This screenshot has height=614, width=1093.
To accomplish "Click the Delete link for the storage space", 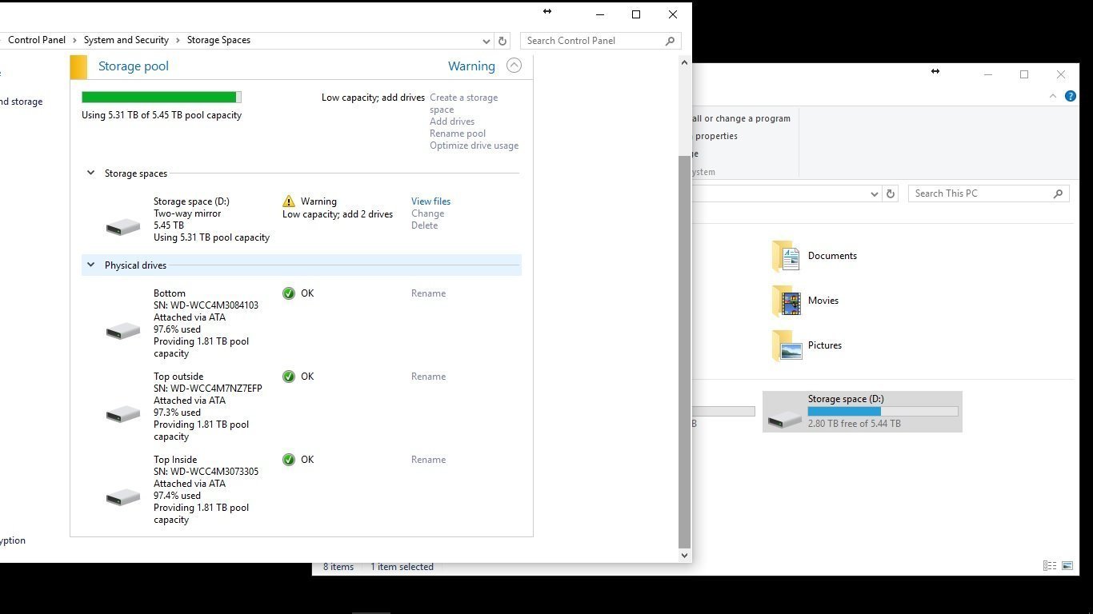I will click(x=424, y=225).
